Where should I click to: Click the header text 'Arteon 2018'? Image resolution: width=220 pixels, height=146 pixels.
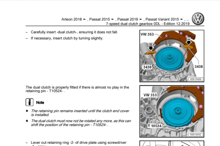click(71, 19)
